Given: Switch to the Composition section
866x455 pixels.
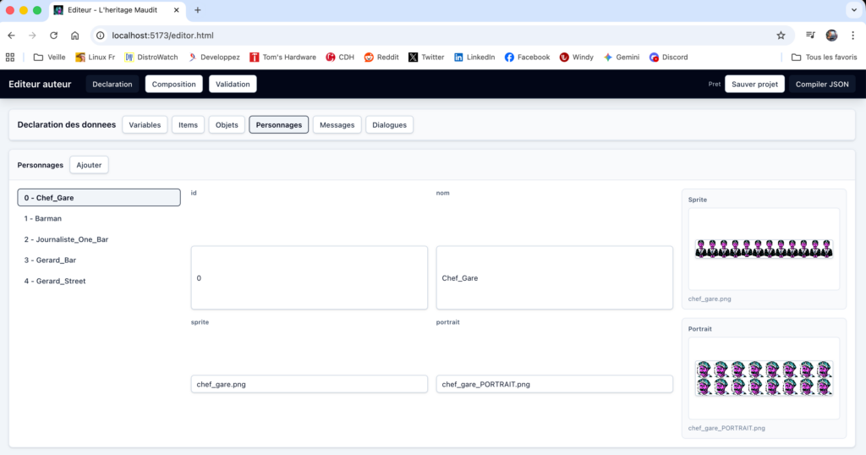Looking at the screenshot, I should 174,84.
